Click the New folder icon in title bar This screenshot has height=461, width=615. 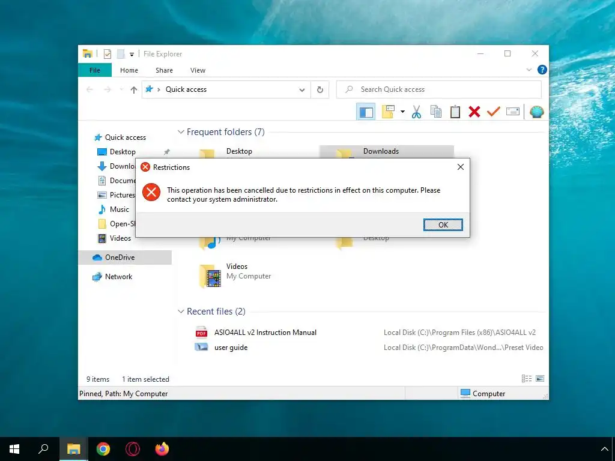[x=121, y=54]
